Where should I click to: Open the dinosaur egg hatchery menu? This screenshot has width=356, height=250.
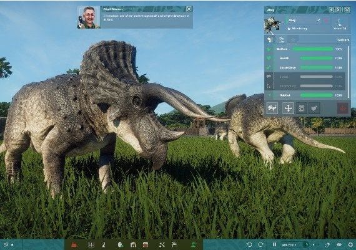pos(121,245)
